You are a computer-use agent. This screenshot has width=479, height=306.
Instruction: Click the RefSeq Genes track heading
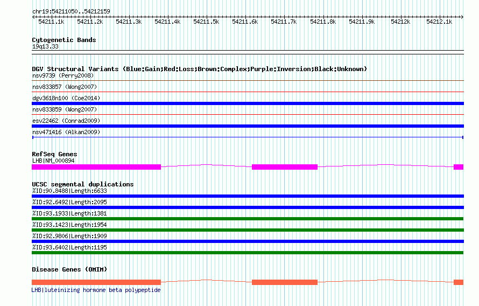click(x=54, y=154)
